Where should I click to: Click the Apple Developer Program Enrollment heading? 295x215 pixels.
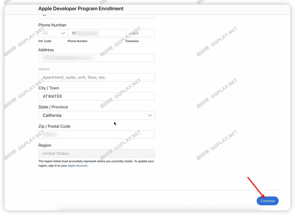81,9
